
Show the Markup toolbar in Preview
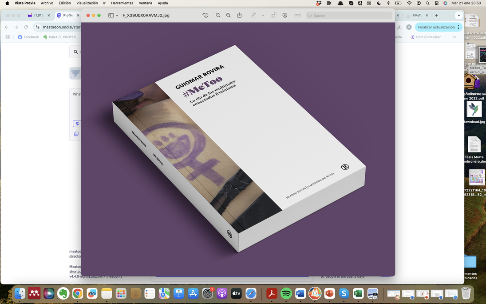point(285,15)
